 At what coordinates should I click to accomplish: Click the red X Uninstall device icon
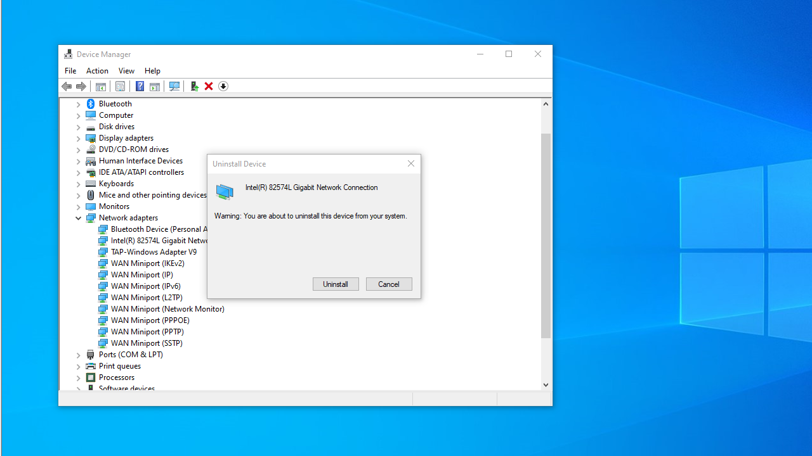coord(209,86)
